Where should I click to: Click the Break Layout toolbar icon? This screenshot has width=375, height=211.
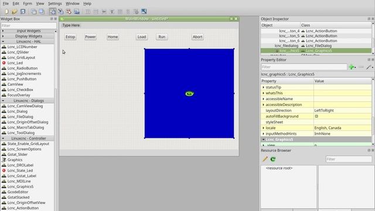(136, 12)
